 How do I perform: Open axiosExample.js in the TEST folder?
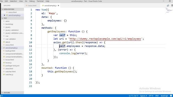tap(11, 48)
